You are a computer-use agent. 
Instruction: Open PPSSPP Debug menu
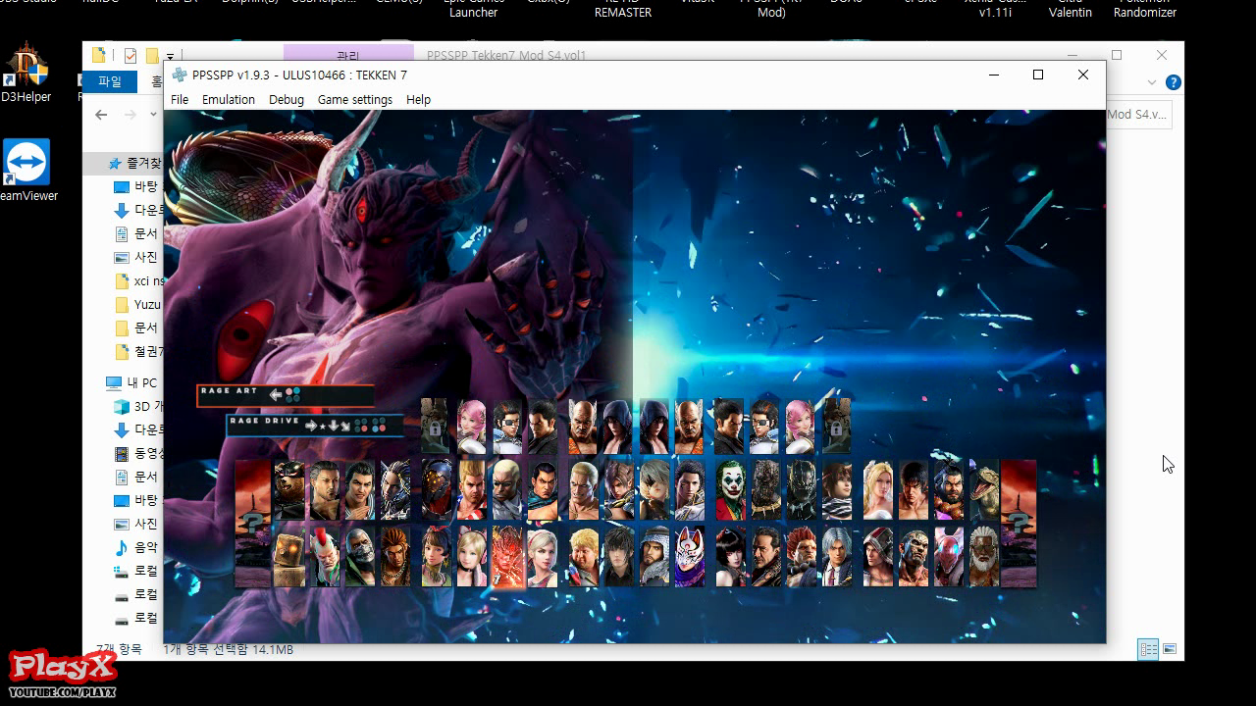tap(287, 100)
